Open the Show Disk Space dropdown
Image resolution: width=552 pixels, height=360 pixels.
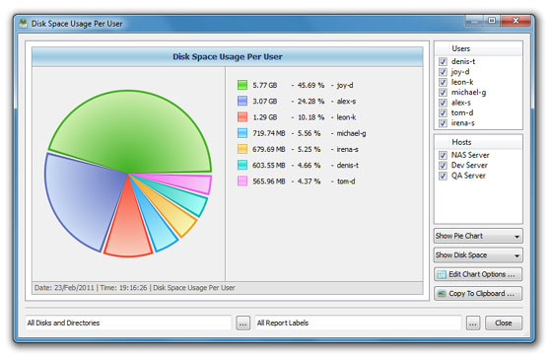point(478,255)
